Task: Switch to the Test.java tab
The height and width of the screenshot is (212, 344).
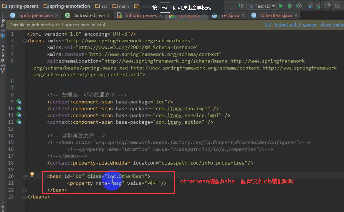Action: (x=230, y=15)
